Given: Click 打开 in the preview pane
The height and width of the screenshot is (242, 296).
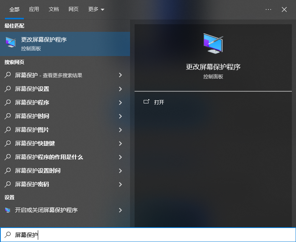Looking at the screenshot, I should tap(159, 102).
